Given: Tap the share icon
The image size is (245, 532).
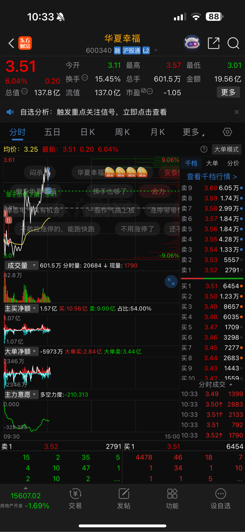Looking at the screenshot, I should 213,43.
